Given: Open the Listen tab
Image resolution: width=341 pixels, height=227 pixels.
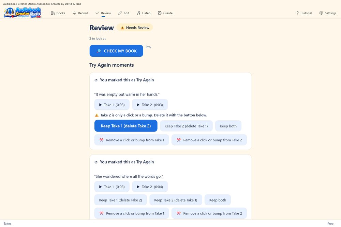Looking at the screenshot, I should 144,13.
